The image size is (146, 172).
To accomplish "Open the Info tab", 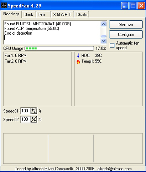I will 42,15.
